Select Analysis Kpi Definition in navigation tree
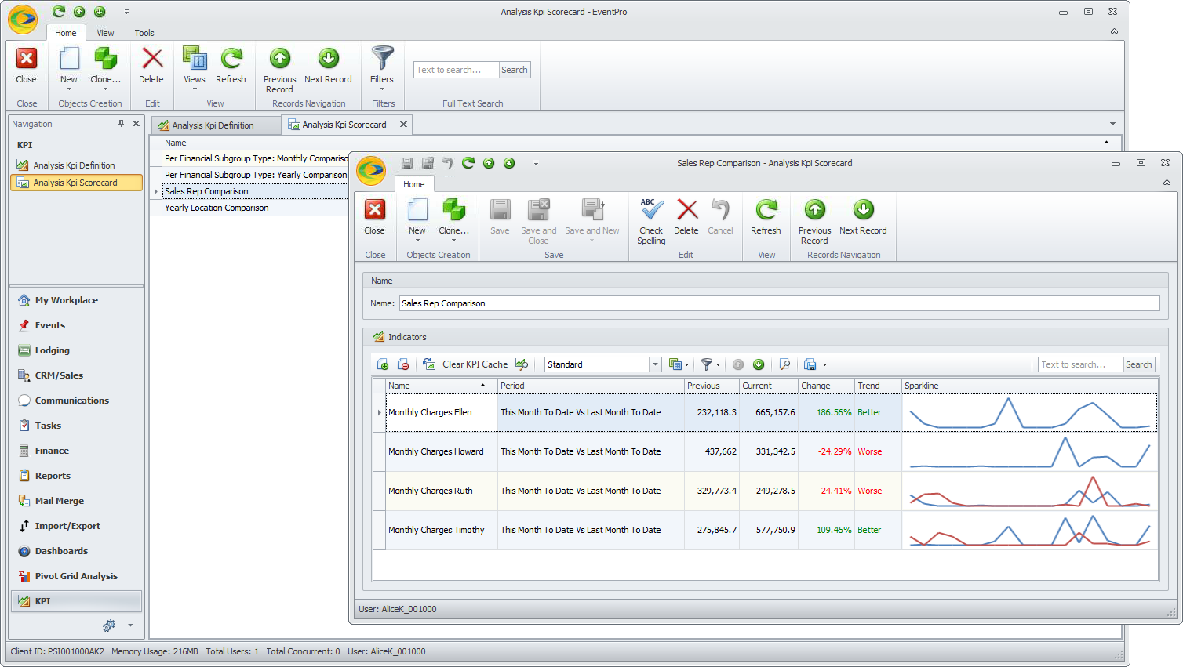The width and height of the screenshot is (1183, 667). pyautogui.click(x=76, y=165)
